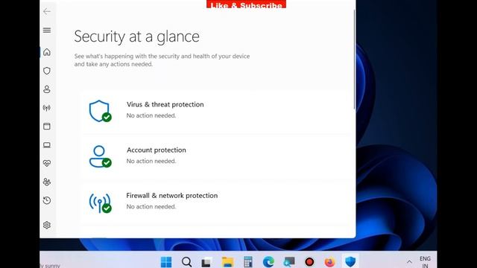
Task: Click the 'Security at a glance' title
Action: tap(137, 36)
